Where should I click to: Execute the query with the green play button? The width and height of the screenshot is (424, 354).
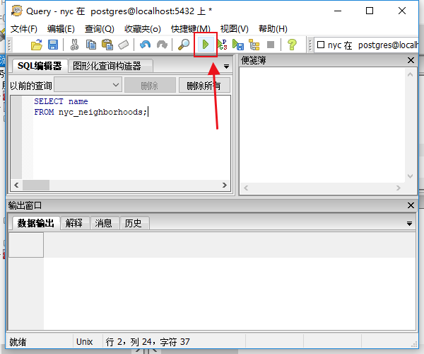(206, 45)
